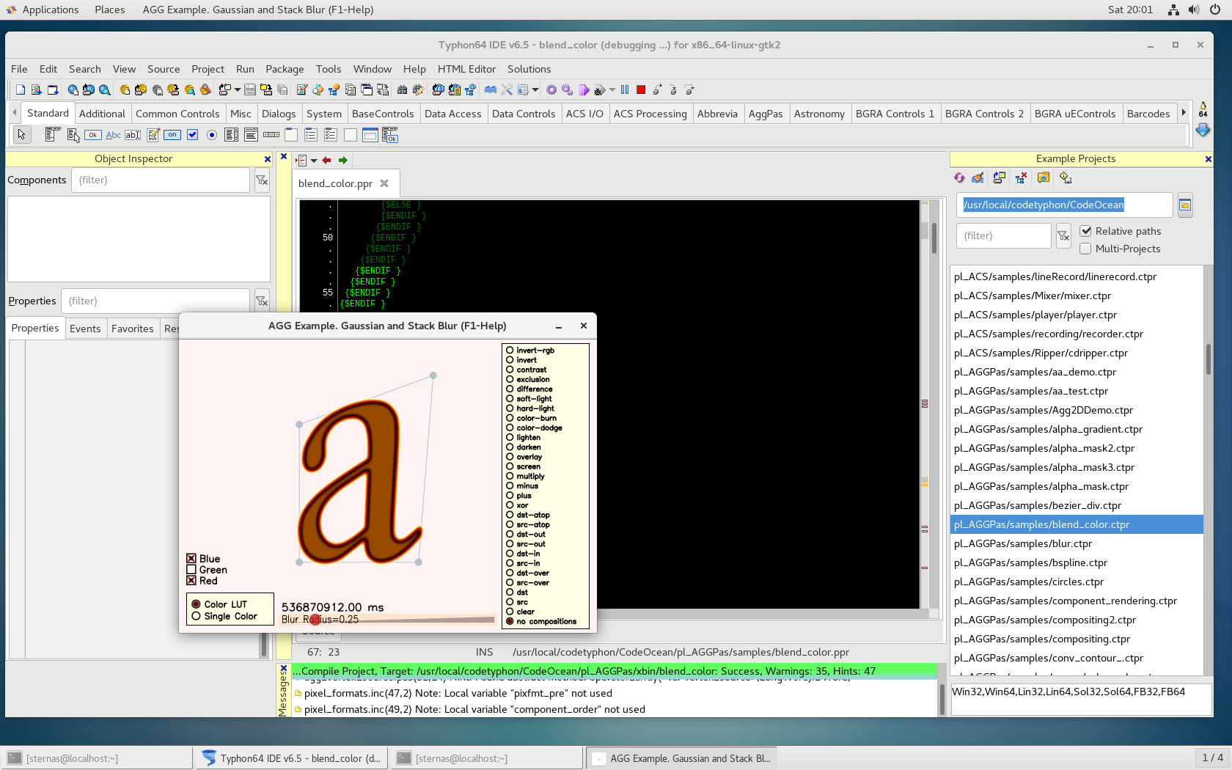Image resolution: width=1232 pixels, height=770 pixels.
Task: Select the invert-rgb blend mode radio
Action: [x=510, y=351]
